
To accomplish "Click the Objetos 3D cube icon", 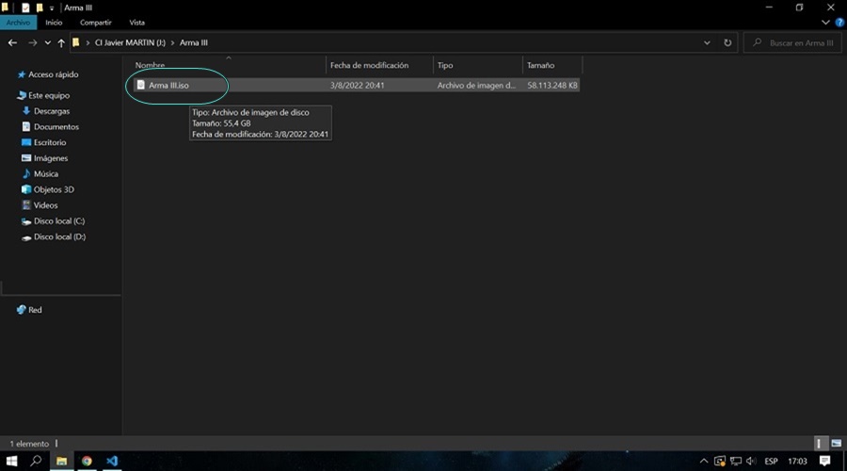I will tap(26, 189).
